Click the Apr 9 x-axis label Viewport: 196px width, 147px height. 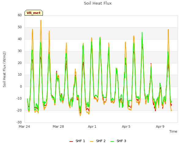[160, 126]
